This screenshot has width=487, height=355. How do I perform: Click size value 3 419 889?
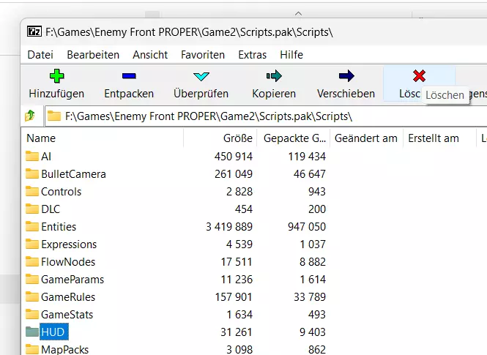coord(229,227)
